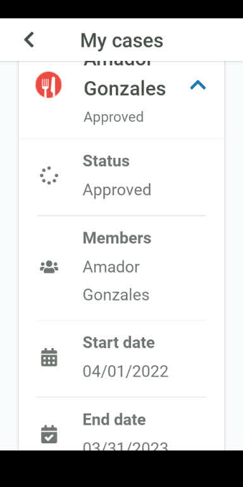Collapse the Gonzales case with blue chevron
This screenshot has width=243, height=487.
198,85
